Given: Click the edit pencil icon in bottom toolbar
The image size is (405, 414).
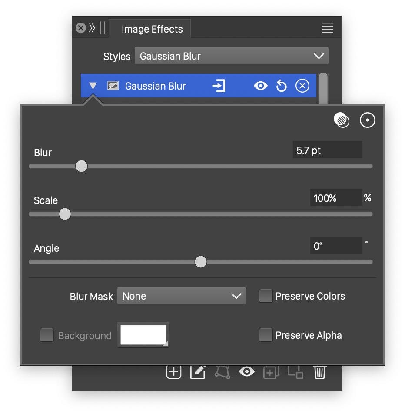Looking at the screenshot, I should tap(198, 372).
